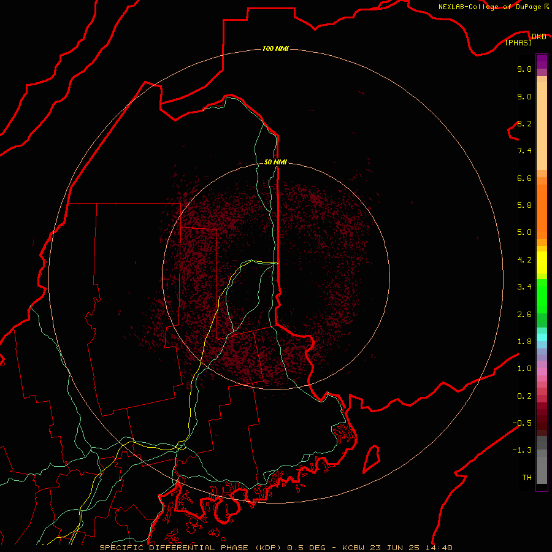Click the 2.6 legend value
The image size is (552, 552).
tap(524, 315)
